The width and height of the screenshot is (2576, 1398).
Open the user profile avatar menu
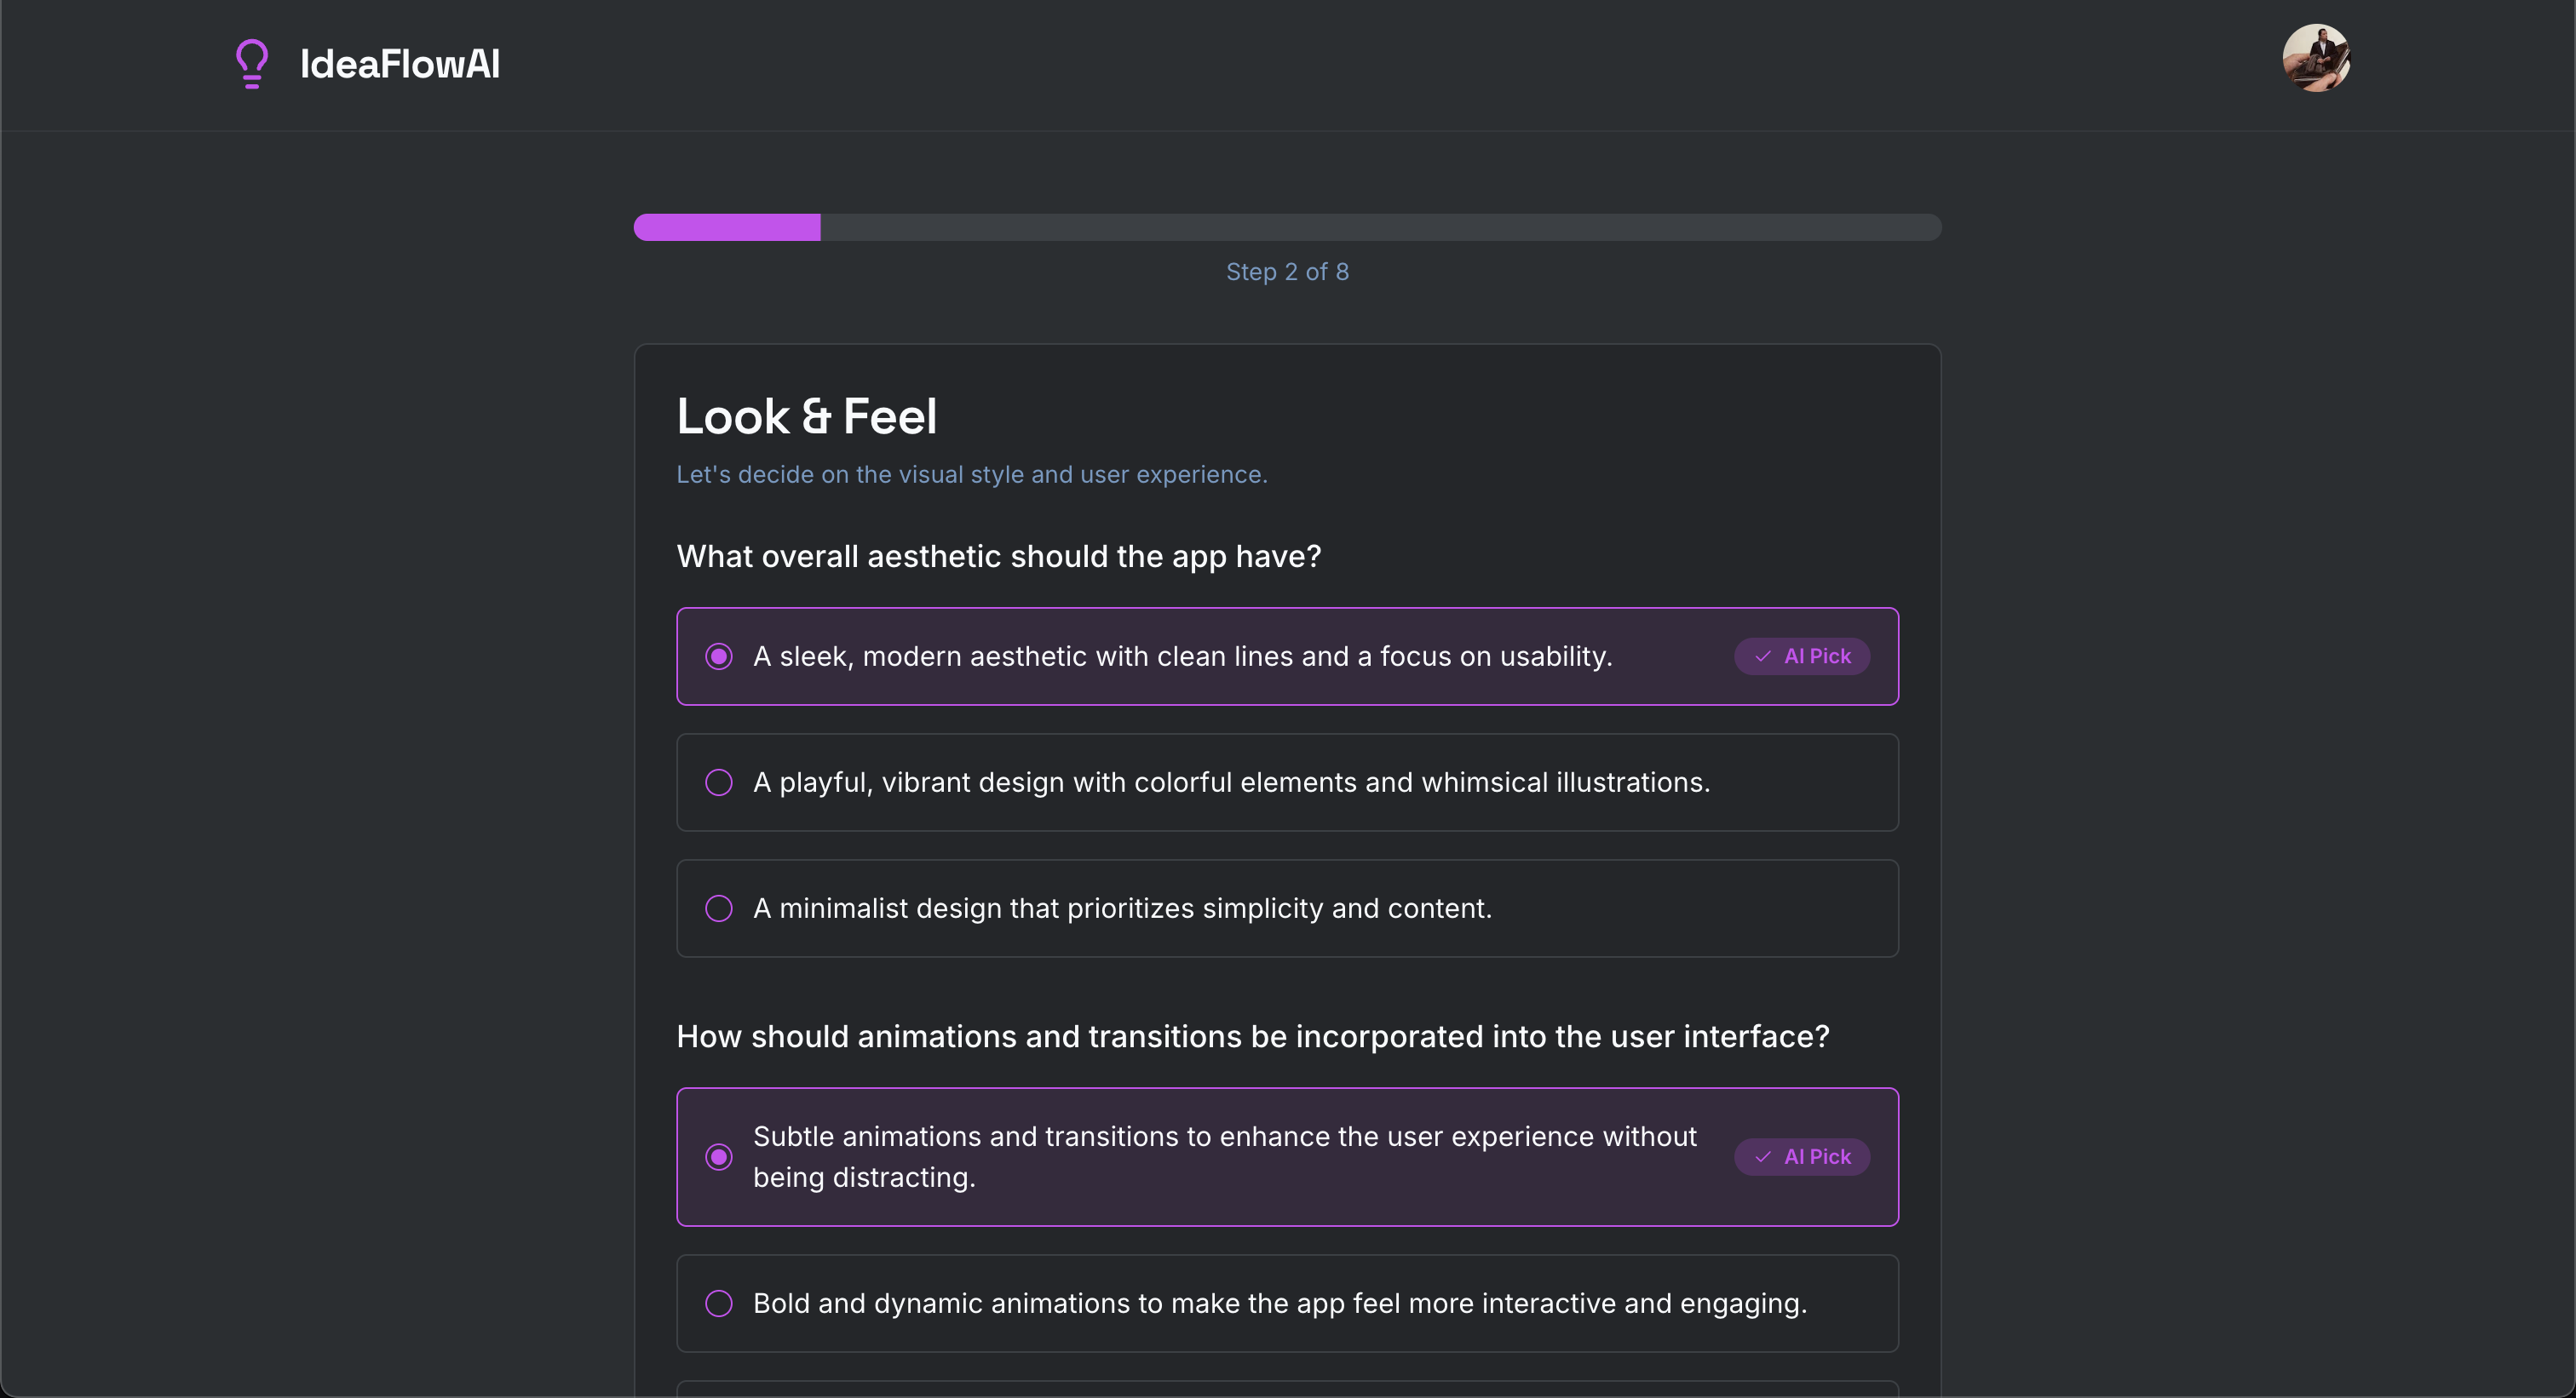(2318, 58)
